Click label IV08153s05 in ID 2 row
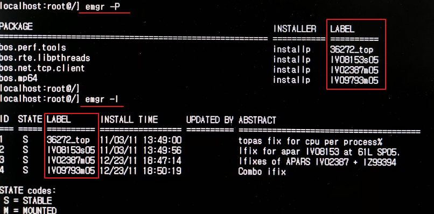Viewport: 434px width, 214px height. 71,151
